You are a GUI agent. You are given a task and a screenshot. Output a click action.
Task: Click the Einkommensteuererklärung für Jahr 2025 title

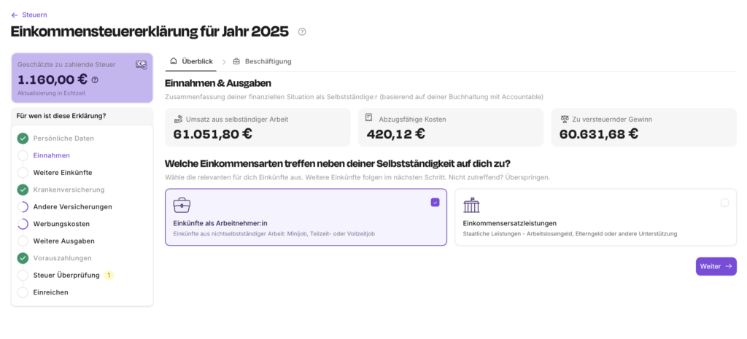[x=150, y=32]
